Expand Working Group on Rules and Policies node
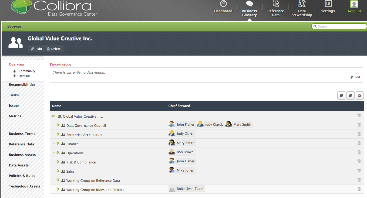This screenshot has height=198, width=367. pyautogui.click(x=58, y=189)
